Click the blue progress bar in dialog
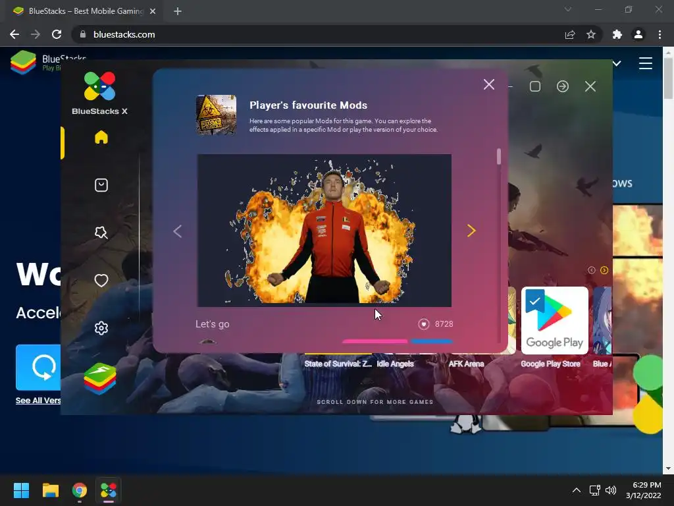The image size is (674, 506). coord(432,341)
